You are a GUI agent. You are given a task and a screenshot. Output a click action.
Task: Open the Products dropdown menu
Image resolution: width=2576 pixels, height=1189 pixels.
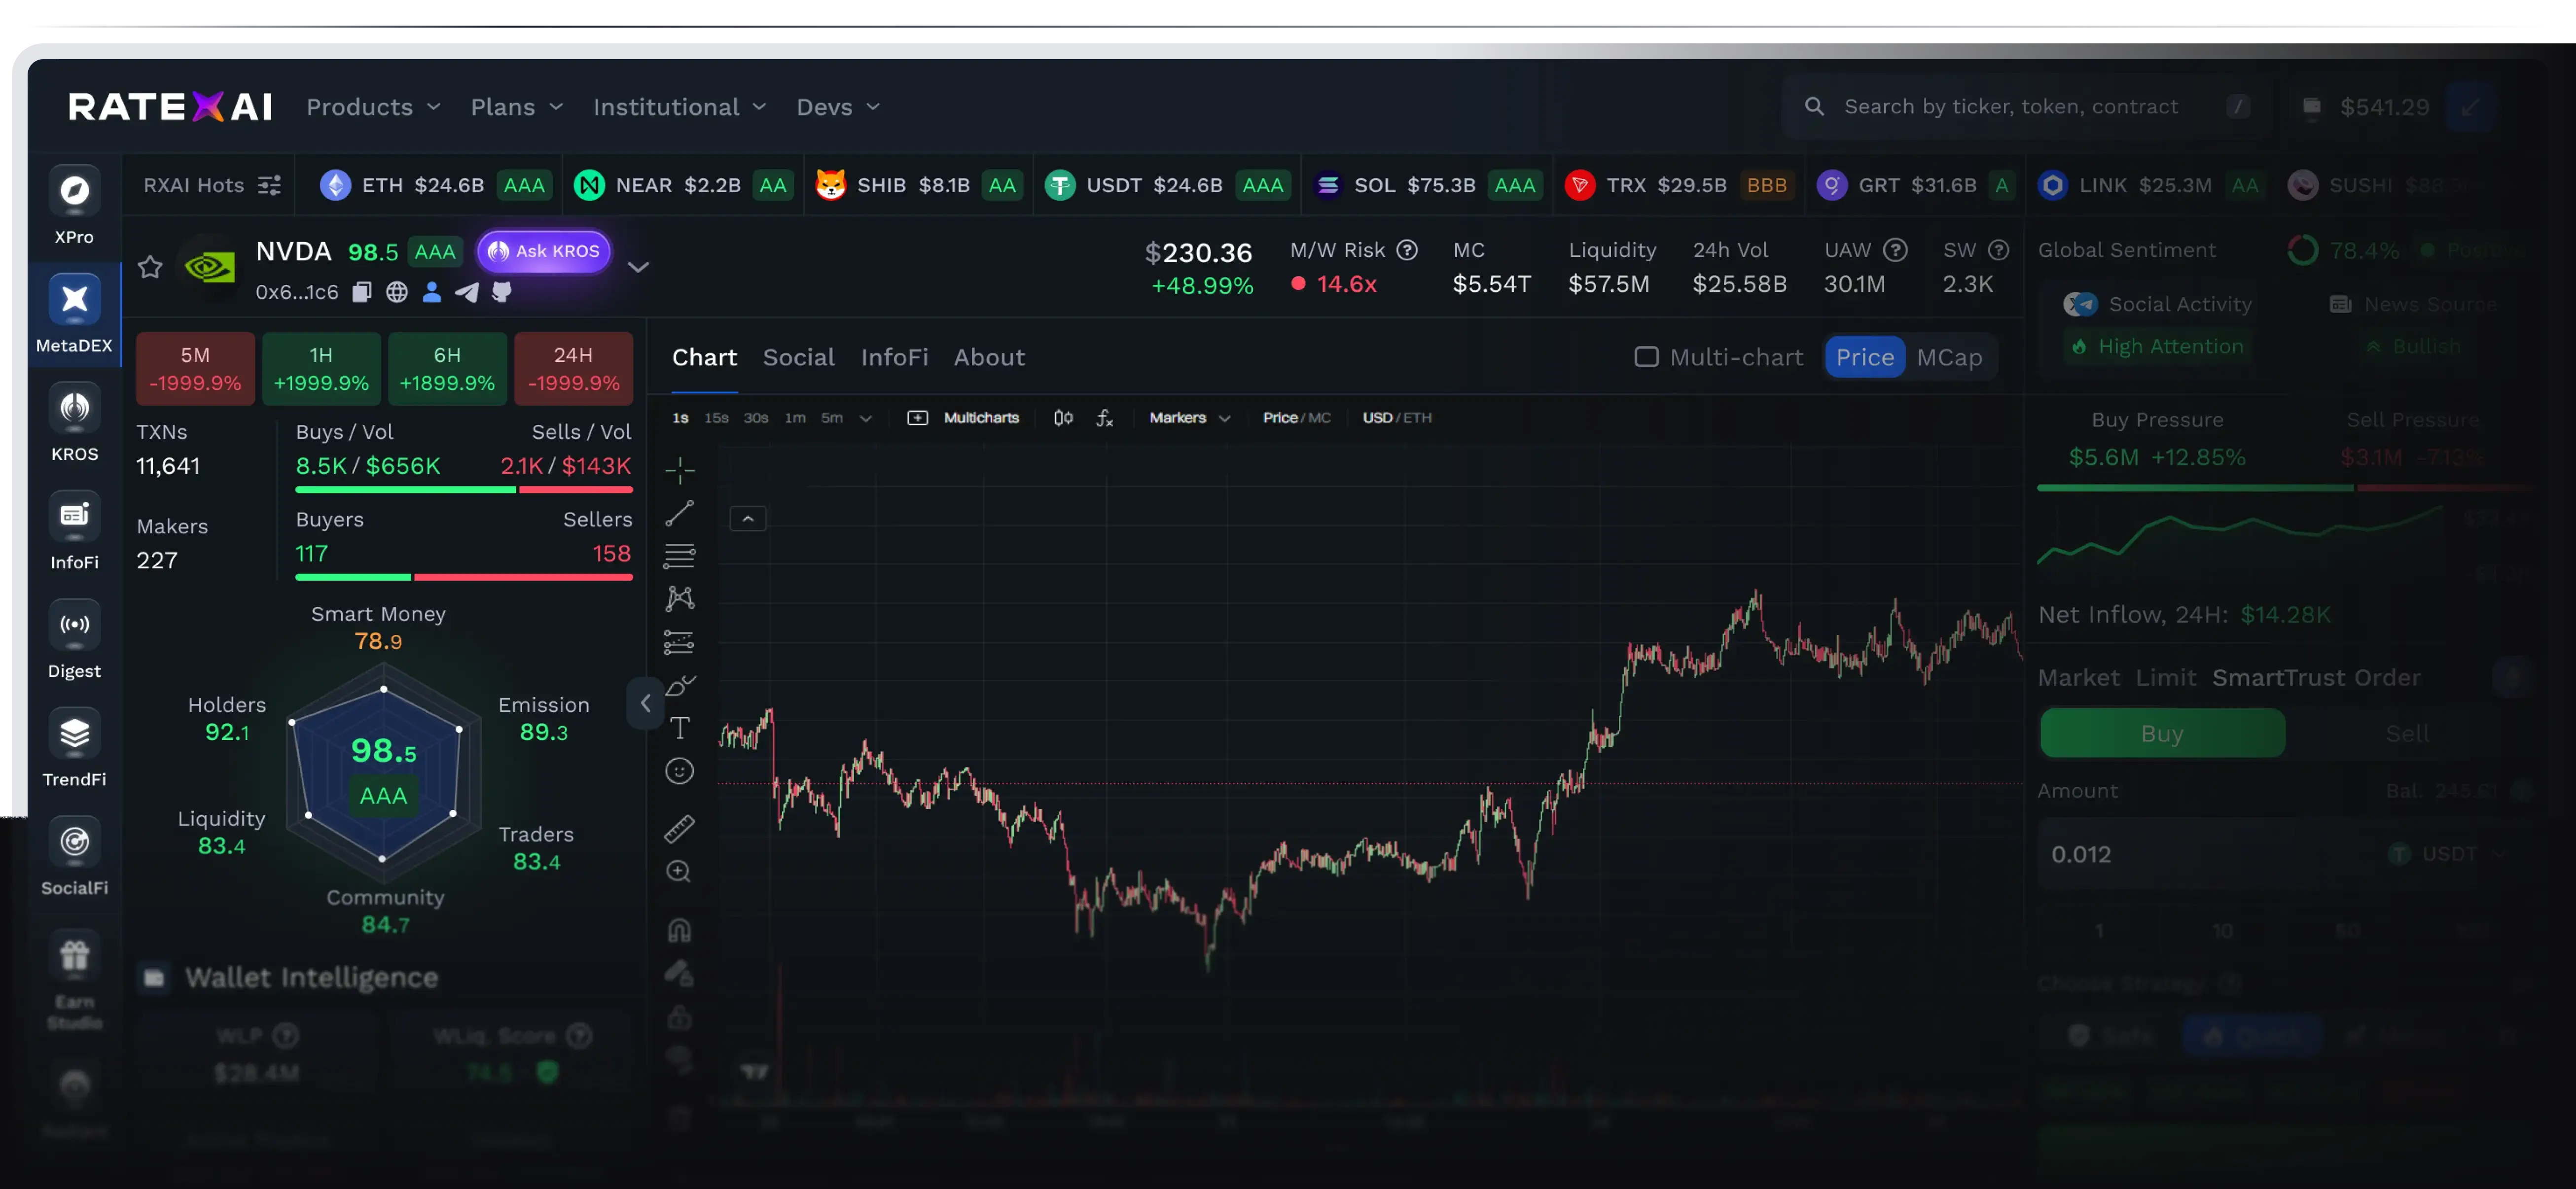tap(373, 107)
